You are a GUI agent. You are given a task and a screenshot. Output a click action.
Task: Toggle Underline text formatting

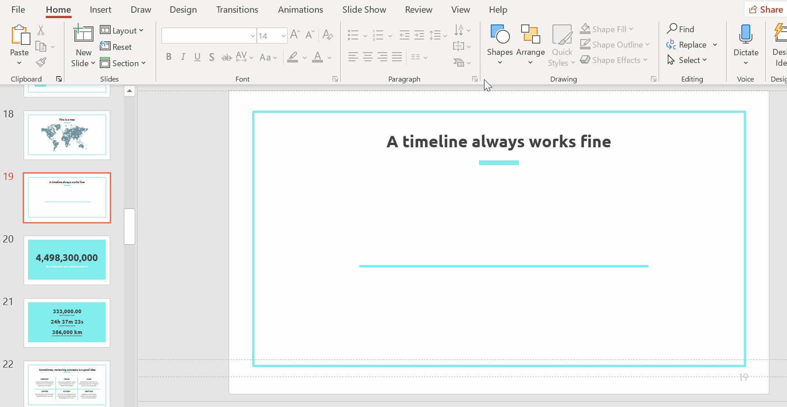coord(197,57)
